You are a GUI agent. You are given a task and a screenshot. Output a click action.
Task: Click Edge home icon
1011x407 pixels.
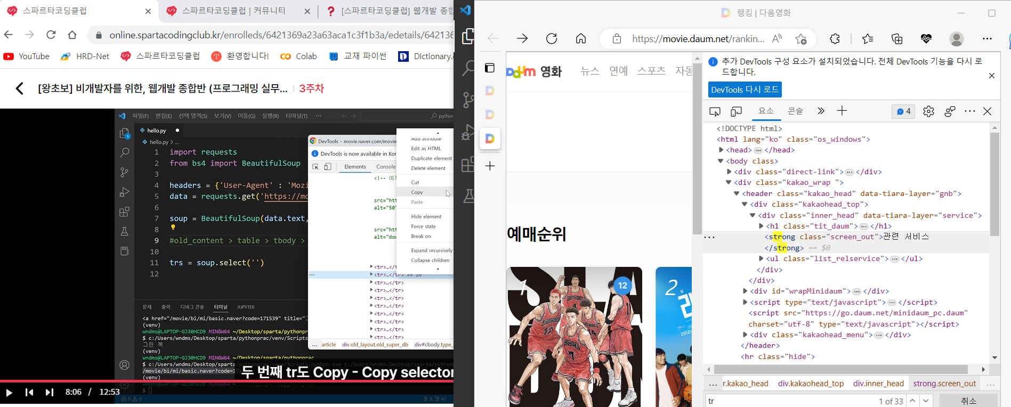coord(581,38)
